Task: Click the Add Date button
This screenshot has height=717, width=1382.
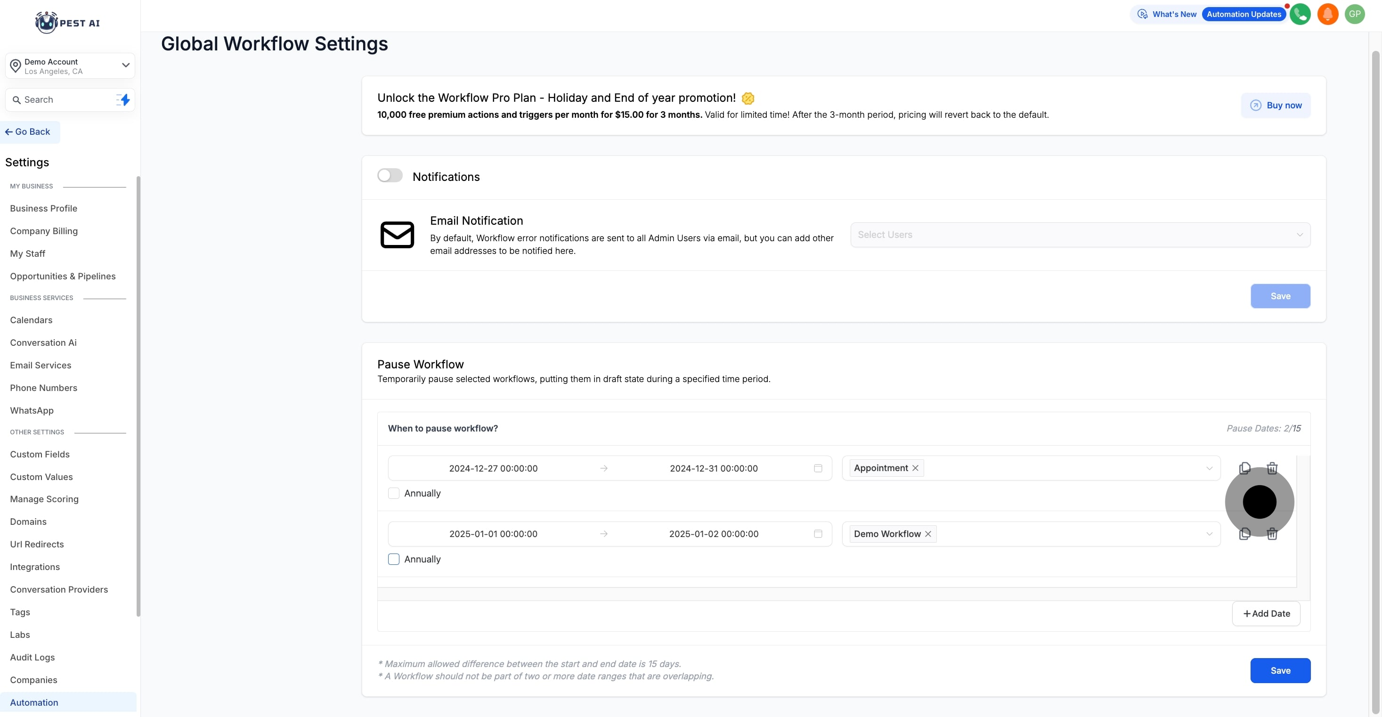Action: tap(1266, 613)
